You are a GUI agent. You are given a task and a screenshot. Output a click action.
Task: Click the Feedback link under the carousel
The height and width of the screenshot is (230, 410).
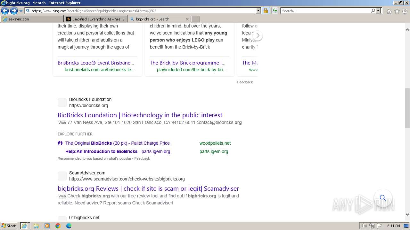click(x=245, y=82)
